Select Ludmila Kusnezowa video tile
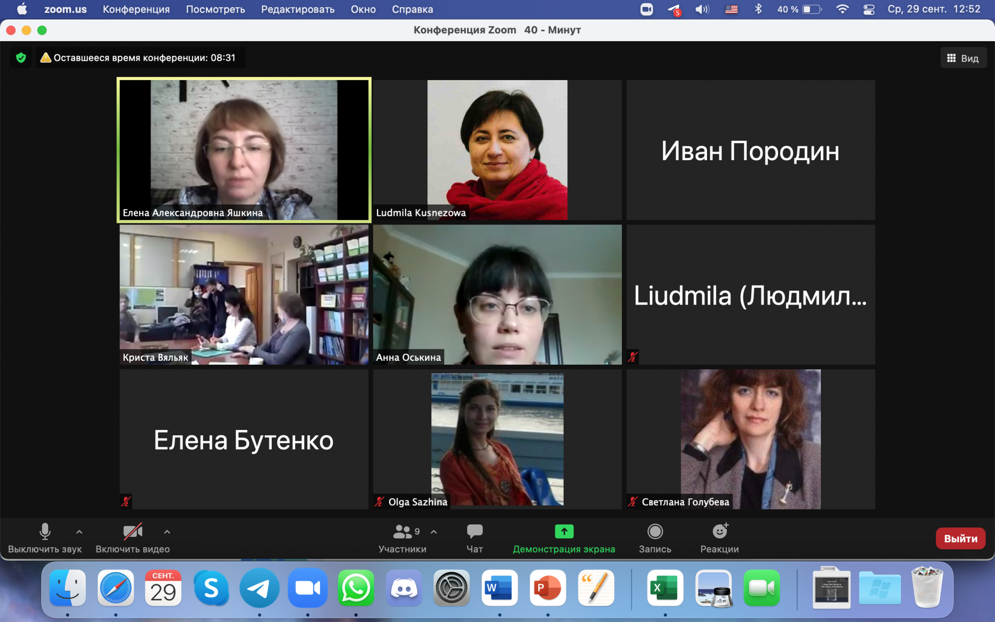 [497, 150]
